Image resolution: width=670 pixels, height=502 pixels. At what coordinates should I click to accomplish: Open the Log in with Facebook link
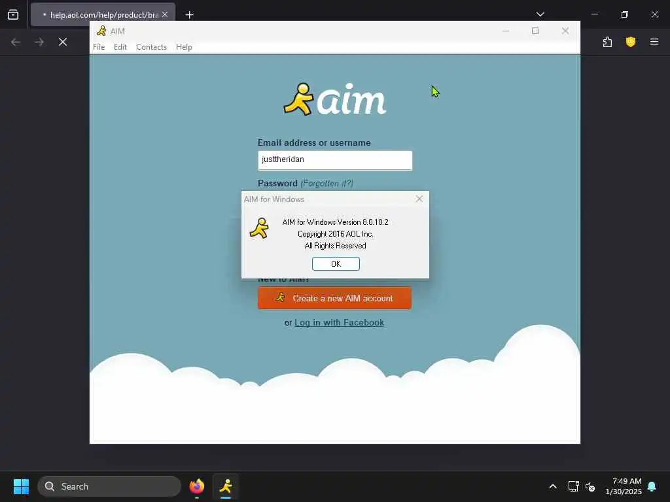pos(340,323)
